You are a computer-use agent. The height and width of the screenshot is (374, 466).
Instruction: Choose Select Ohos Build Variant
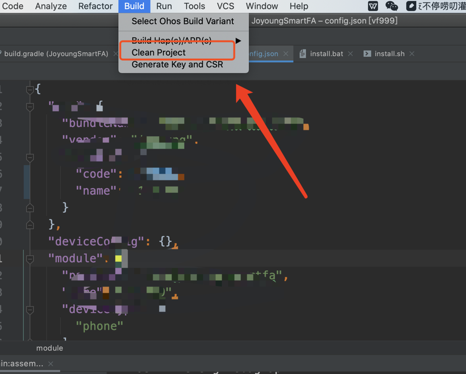[x=183, y=21]
